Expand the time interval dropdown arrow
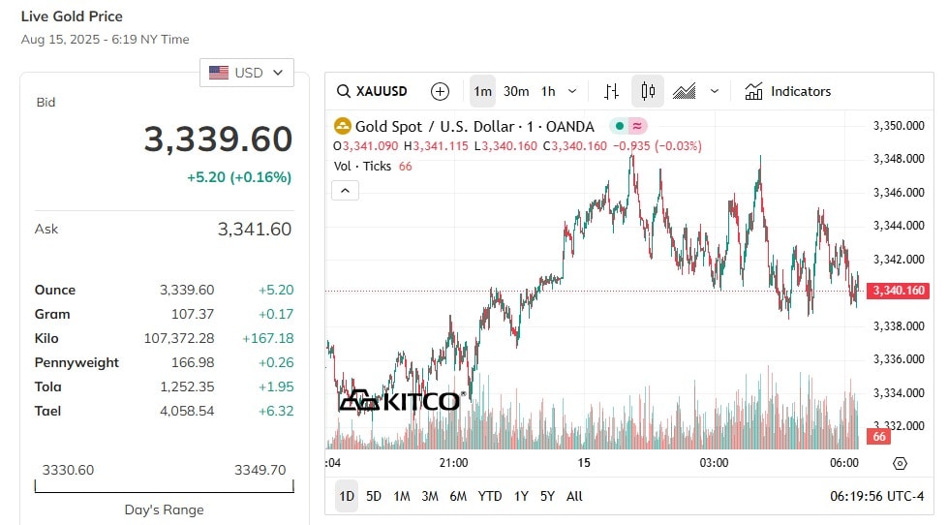Screen dimensions: 948x525 tap(572, 91)
